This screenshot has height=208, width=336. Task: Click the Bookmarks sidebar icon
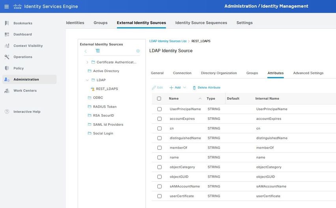[7, 23]
